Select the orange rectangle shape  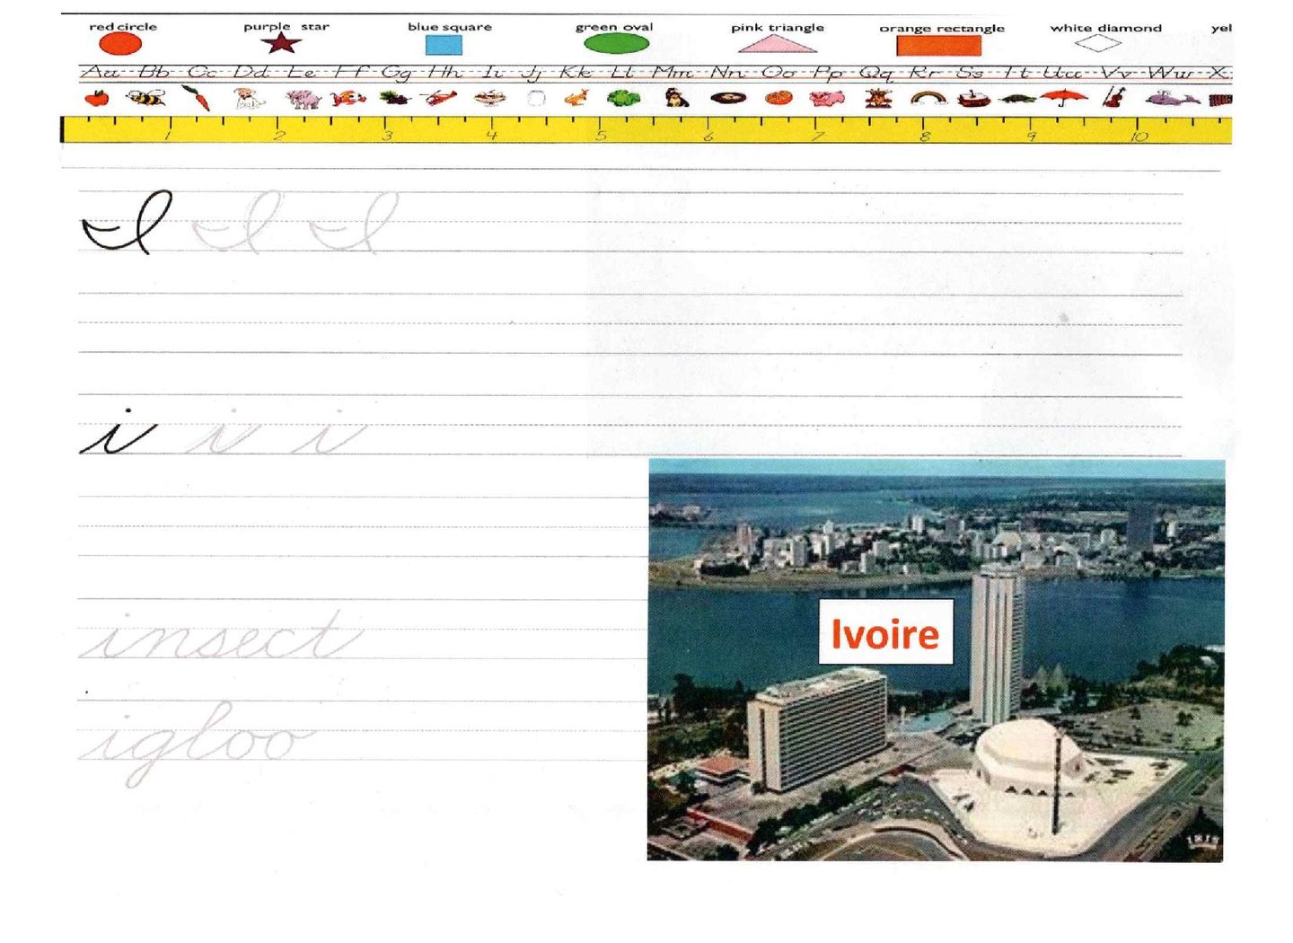[938, 46]
